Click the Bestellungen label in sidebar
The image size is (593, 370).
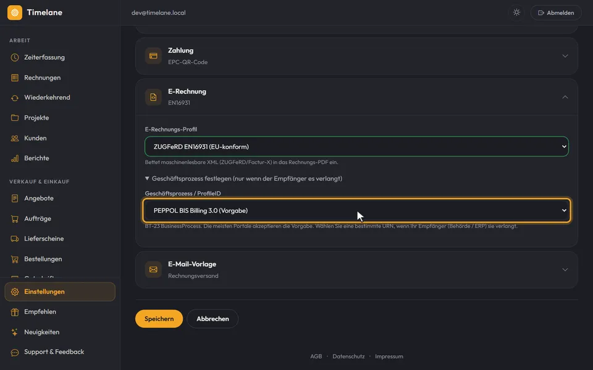43,259
